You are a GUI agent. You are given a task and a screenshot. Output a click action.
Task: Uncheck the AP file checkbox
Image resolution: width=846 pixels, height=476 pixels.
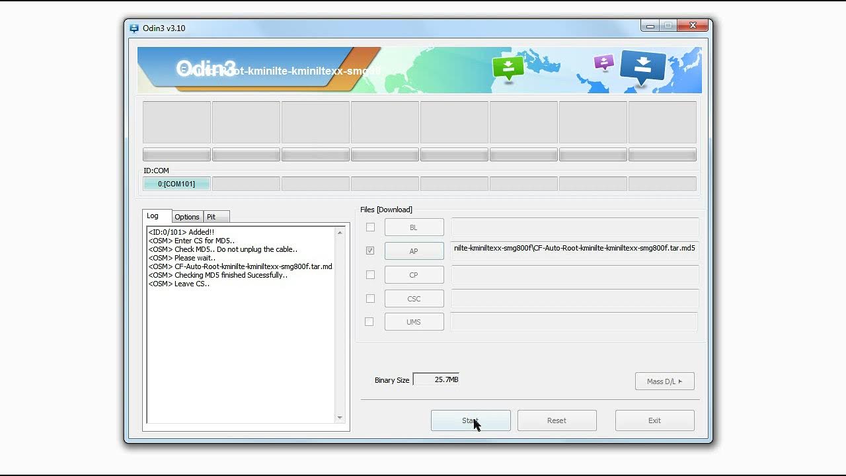tap(370, 251)
